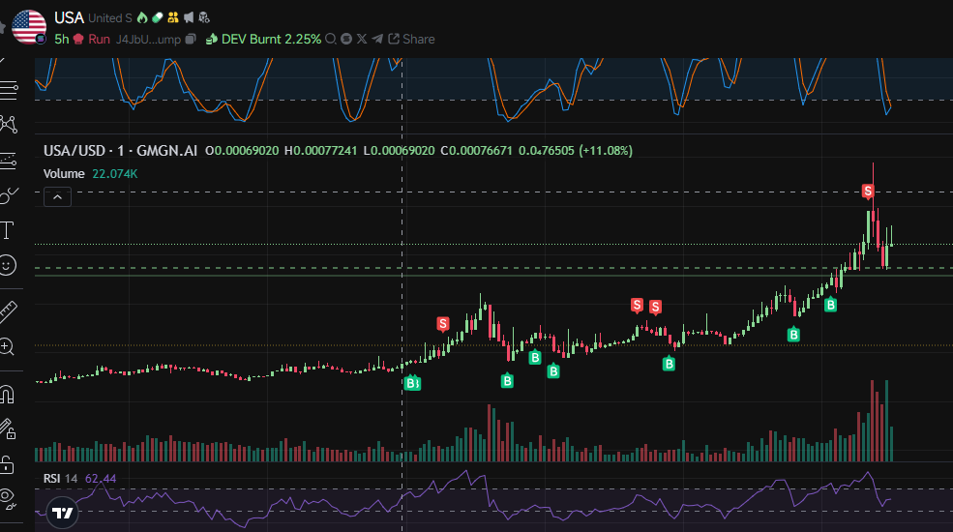Click the red 'Run' label
The height and width of the screenshot is (532, 953).
click(99, 39)
